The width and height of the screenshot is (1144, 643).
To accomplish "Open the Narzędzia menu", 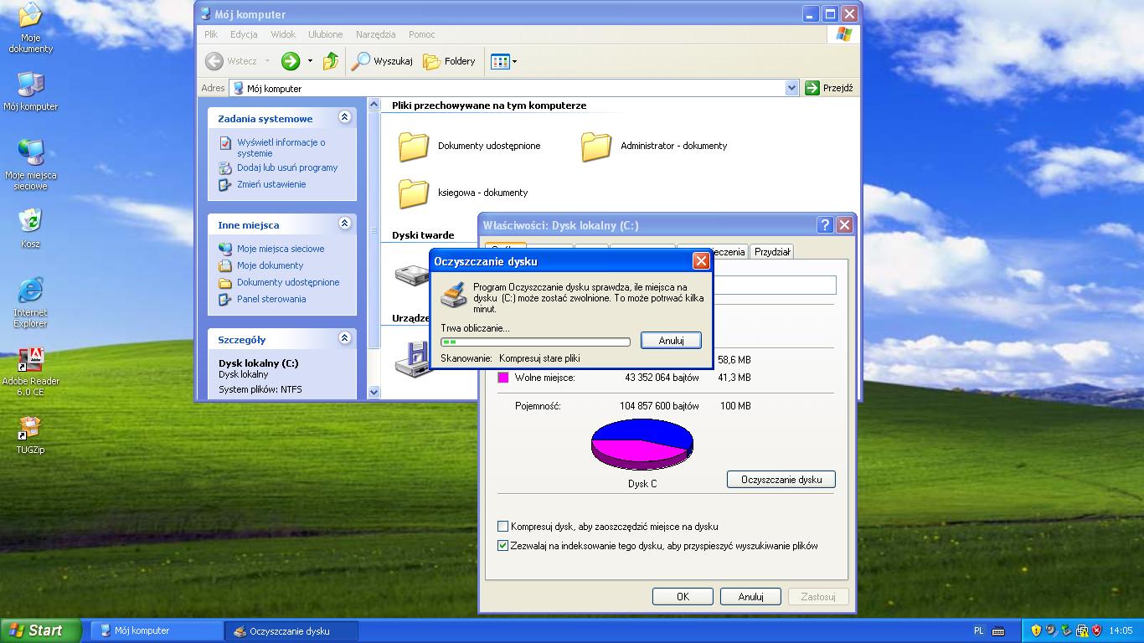I will coord(375,34).
